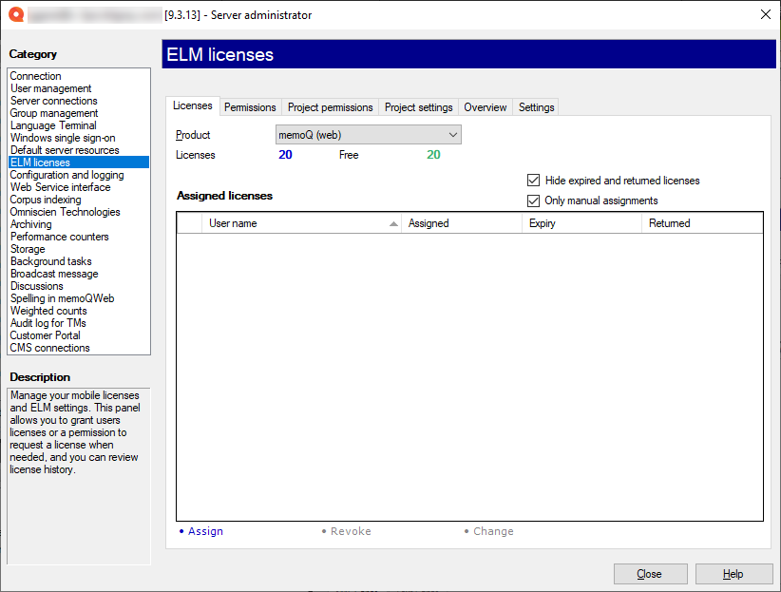Switch to the Permissions tab
The image size is (781, 592).
[x=250, y=106]
